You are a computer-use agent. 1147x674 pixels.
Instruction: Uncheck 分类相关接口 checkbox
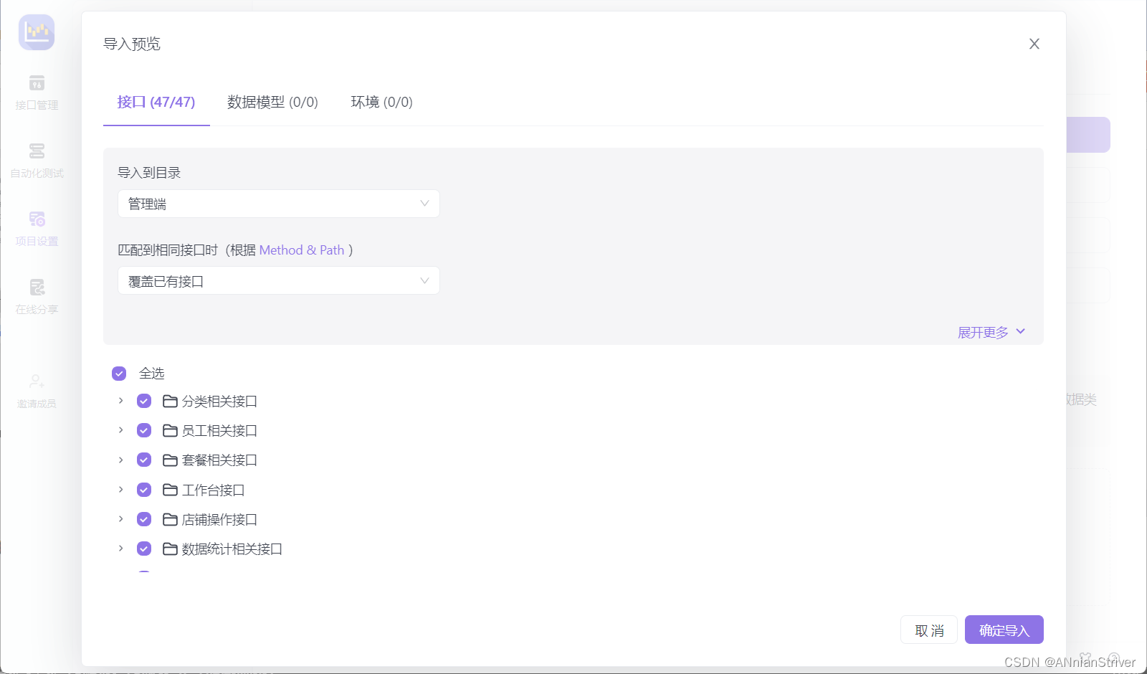[x=144, y=401]
